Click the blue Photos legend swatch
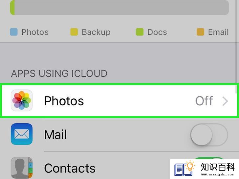 14,32
